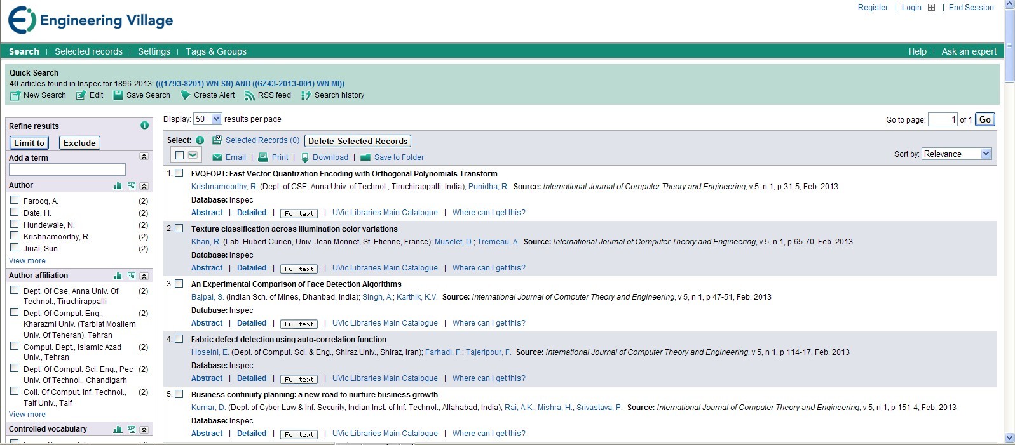This screenshot has height=445, width=1015.
Task: Open Detailed view for Business continuity record
Action: 252,434
